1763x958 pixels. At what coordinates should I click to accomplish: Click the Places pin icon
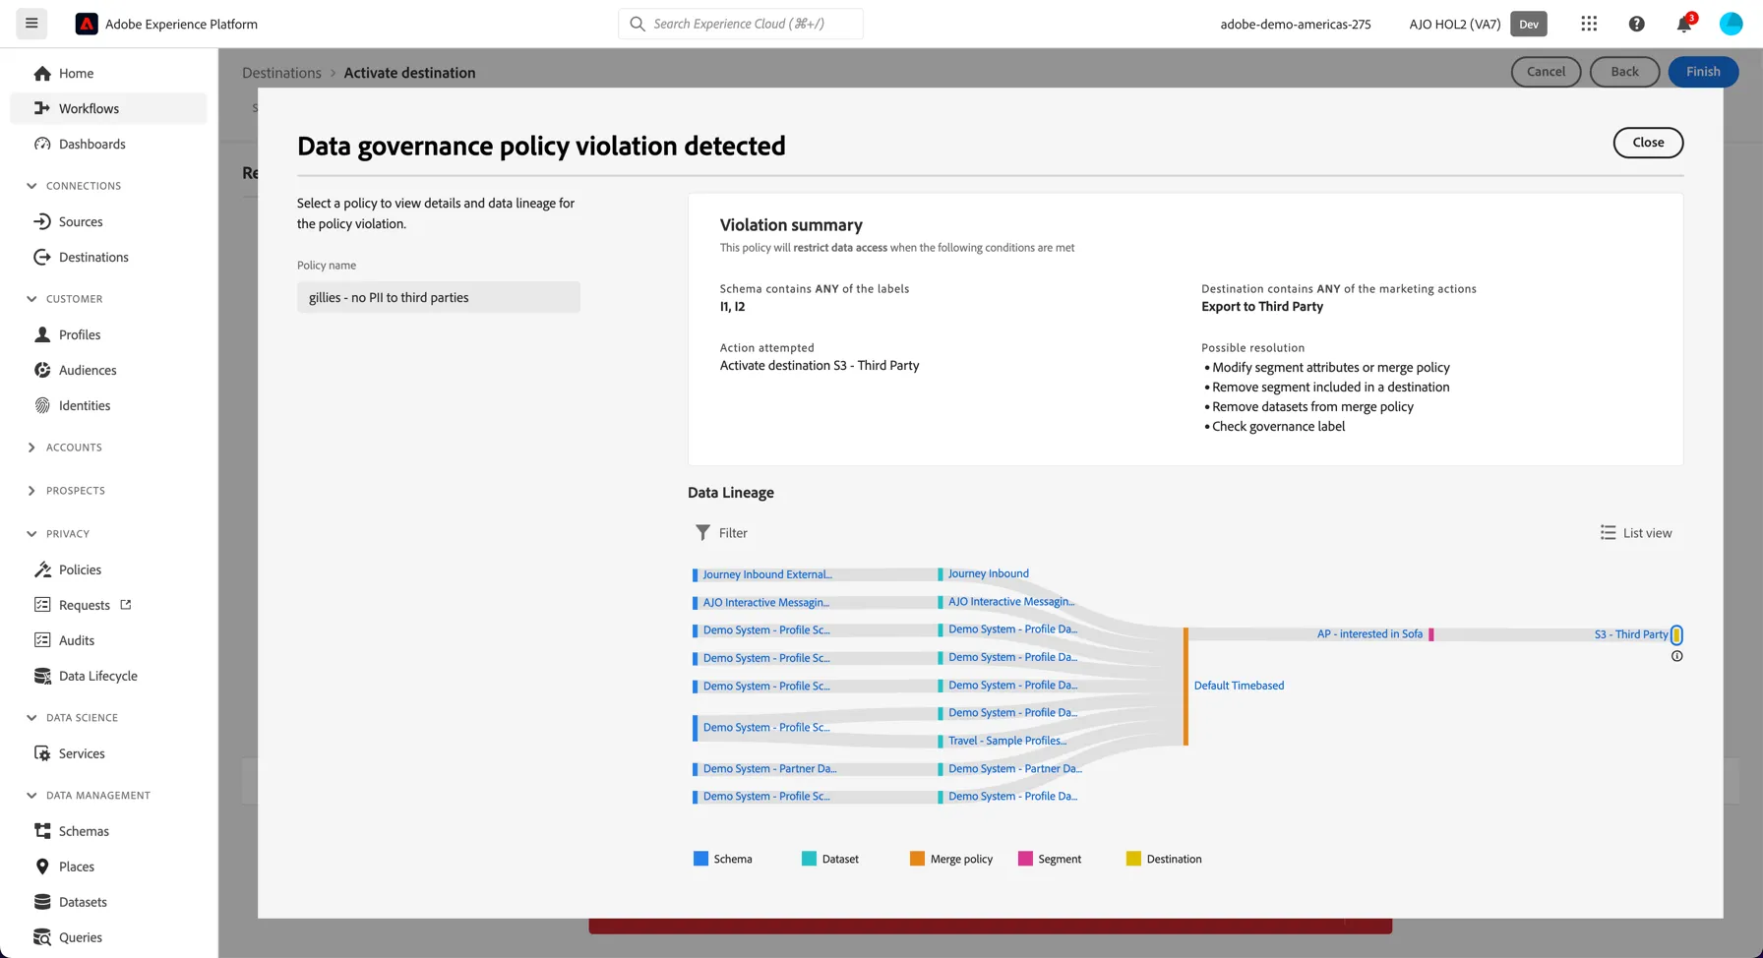pyautogui.click(x=42, y=867)
